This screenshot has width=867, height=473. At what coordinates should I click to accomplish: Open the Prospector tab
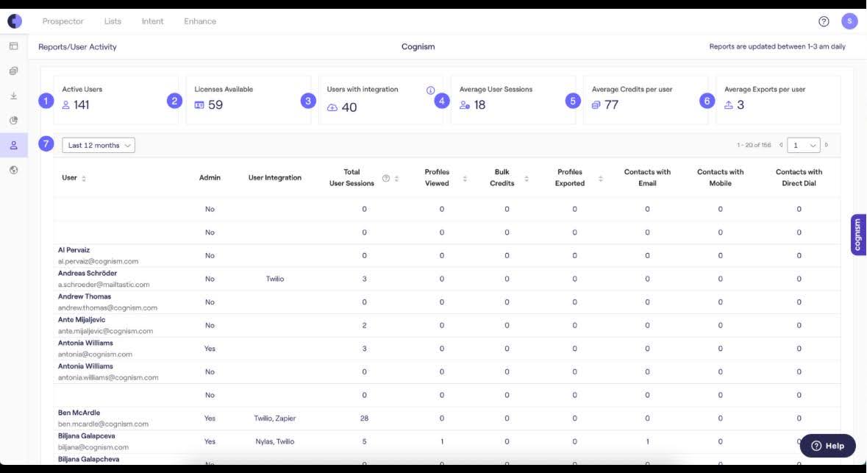click(x=63, y=21)
